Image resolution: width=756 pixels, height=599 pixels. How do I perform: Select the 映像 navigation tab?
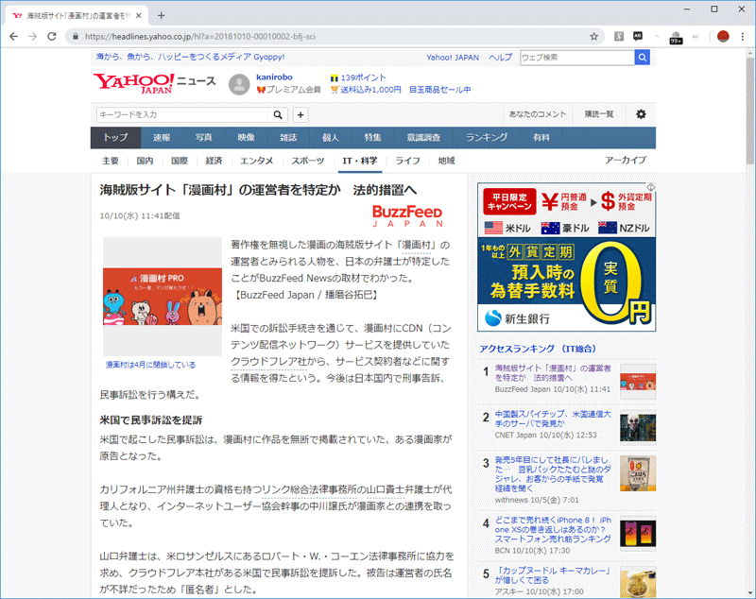(246, 137)
